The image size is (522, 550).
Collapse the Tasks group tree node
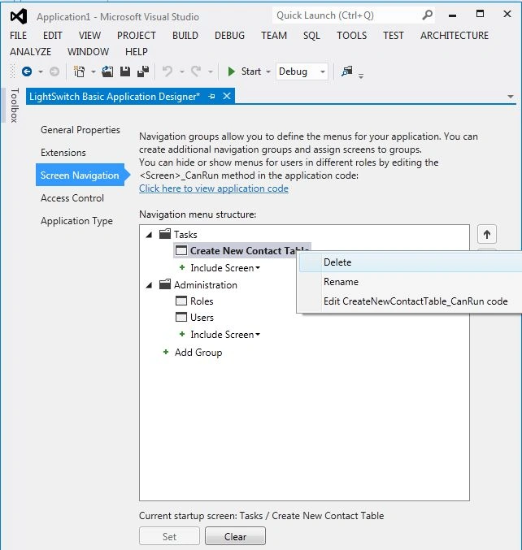point(149,235)
